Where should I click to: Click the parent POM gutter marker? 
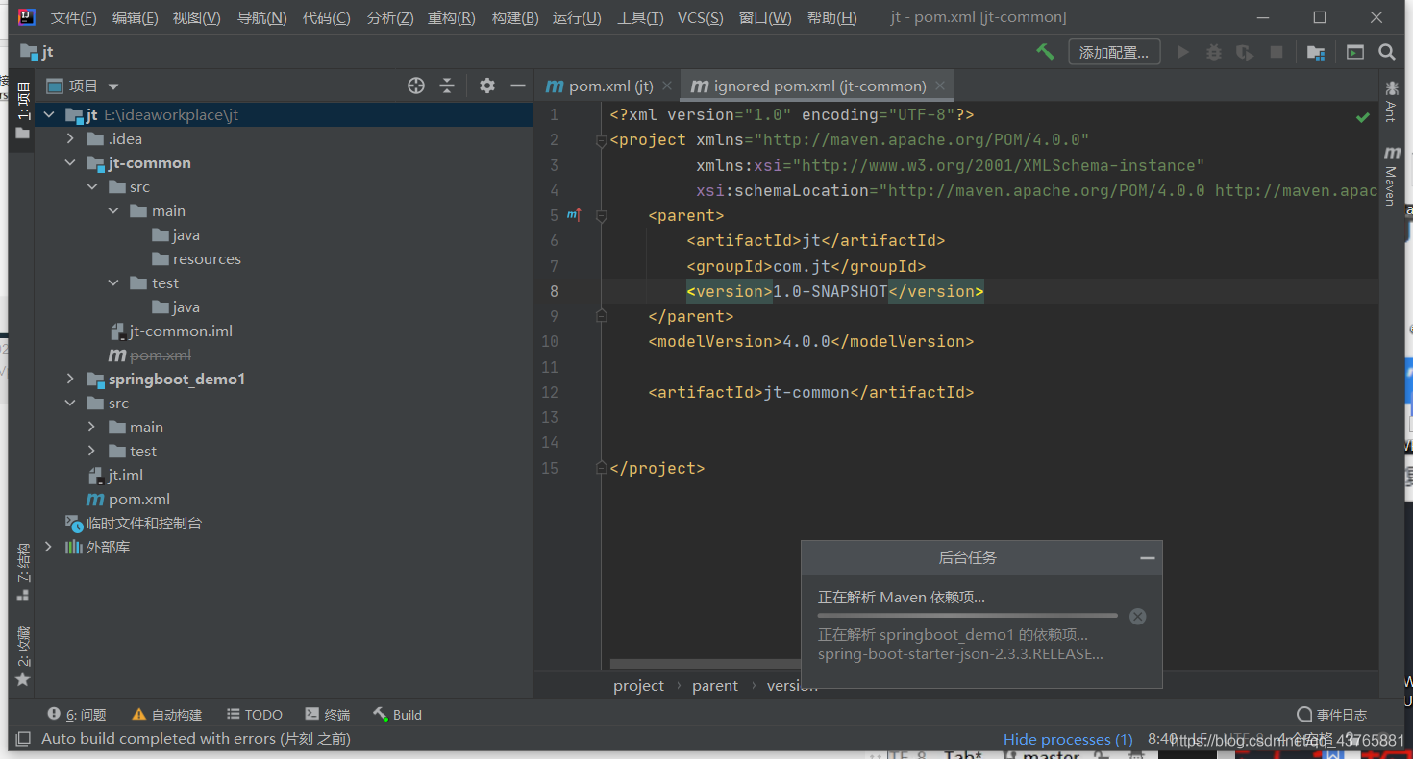tap(574, 215)
